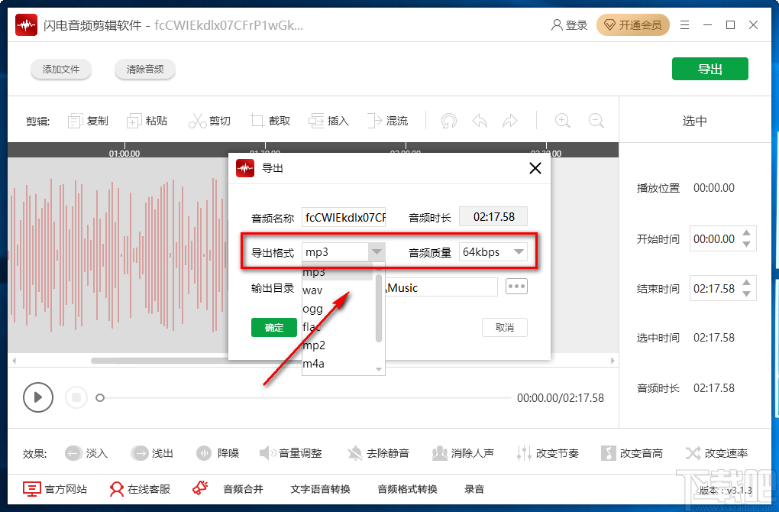Open Change Speed (改变速率)
The image size is (779, 512).
(716, 453)
